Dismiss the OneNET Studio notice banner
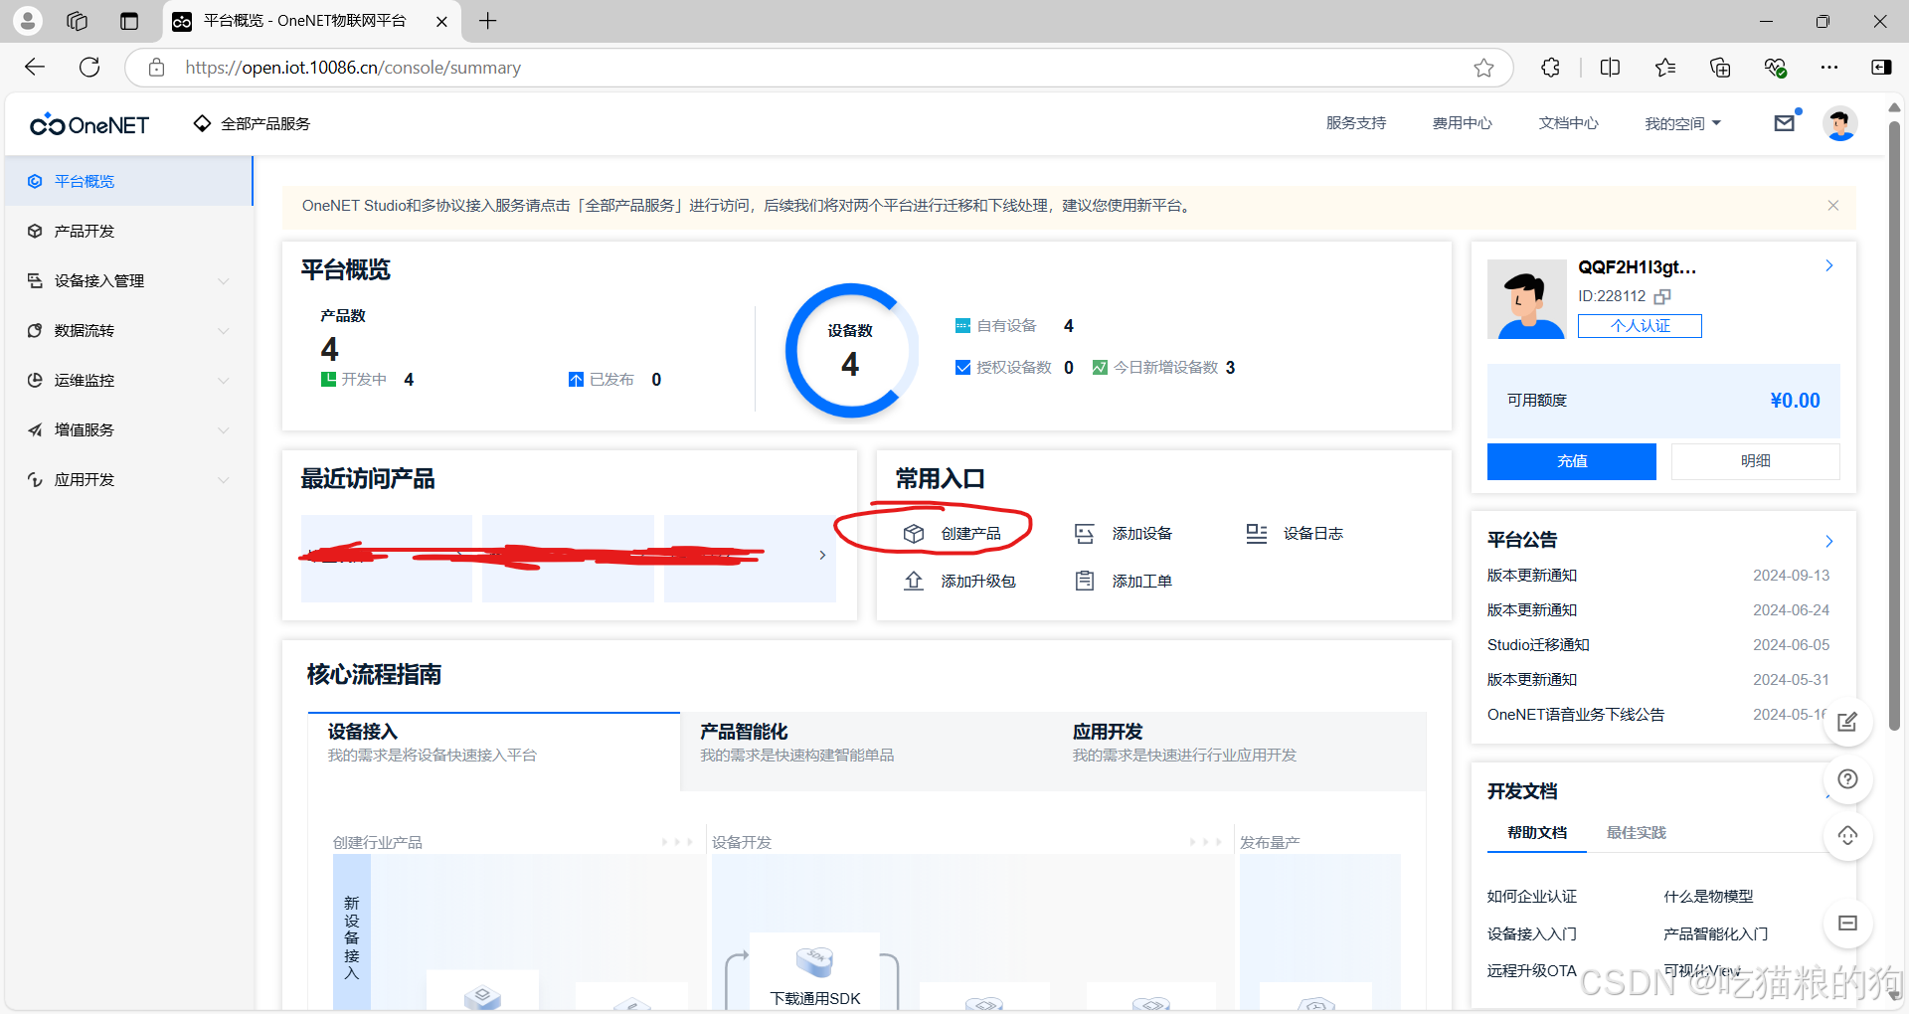 point(1832,206)
